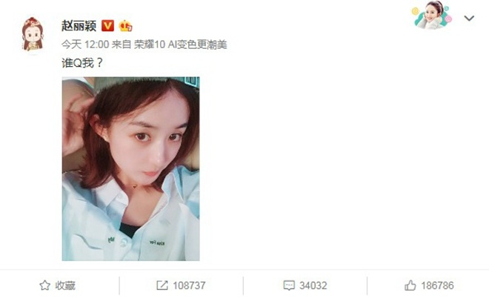Image resolution: width=489 pixels, height=299 pixels.
Task: Click the like count 186786
Action: [437, 285]
